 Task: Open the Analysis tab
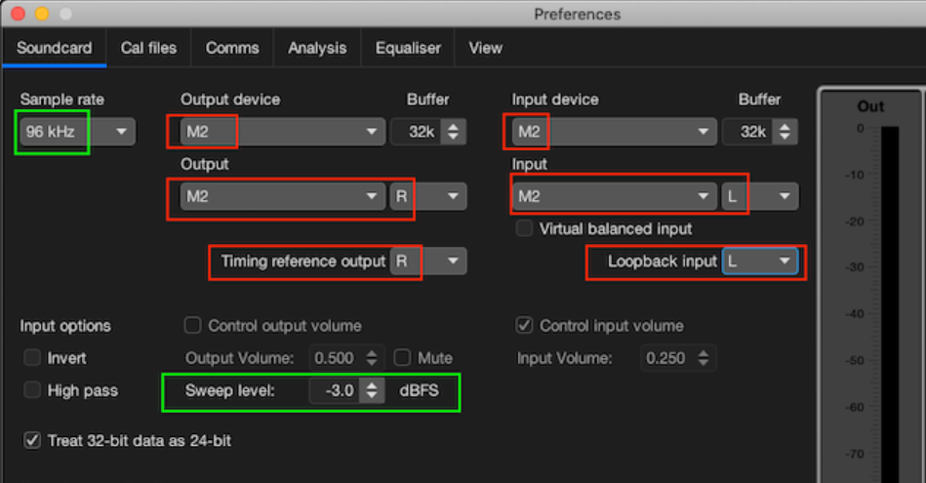pos(317,48)
